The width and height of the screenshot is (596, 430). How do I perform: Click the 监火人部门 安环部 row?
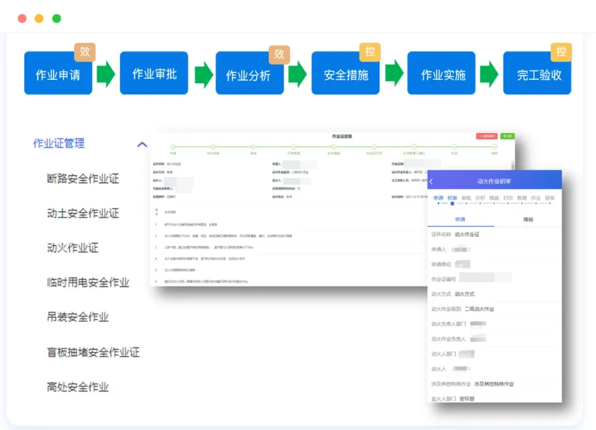pyautogui.click(x=494, y=398)
